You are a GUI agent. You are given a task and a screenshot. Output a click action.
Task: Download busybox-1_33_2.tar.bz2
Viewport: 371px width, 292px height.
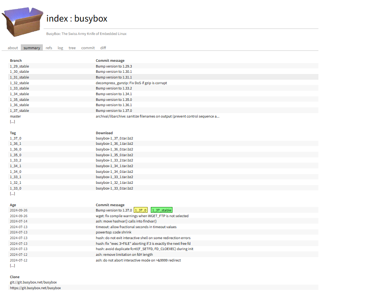click(x=115, y=160)
